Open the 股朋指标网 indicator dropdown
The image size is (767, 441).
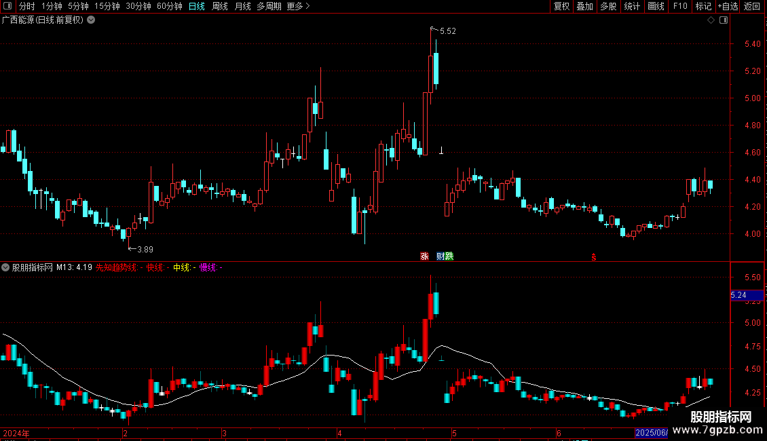pos(5,267)
